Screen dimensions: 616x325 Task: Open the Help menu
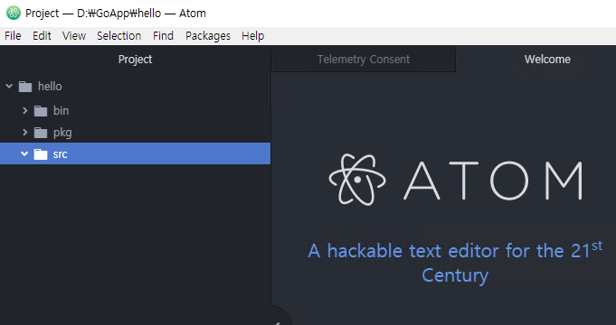point(252,36)
